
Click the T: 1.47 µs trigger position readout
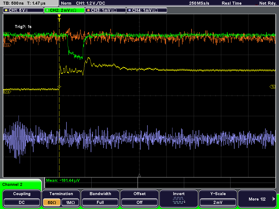click(x=36, y=3)
